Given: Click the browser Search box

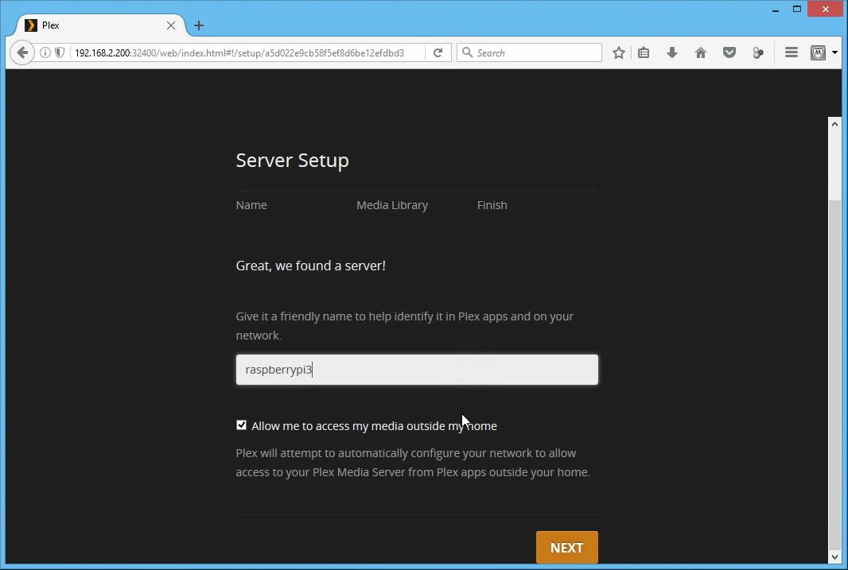Looking at the screenshot, I should (529, 52).
